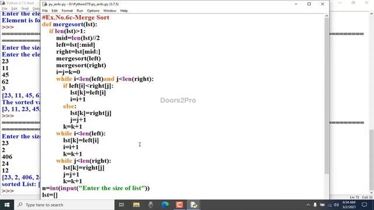Click the editor vertical scrollbar thumb
374x210 pixels.
point(327,96)
